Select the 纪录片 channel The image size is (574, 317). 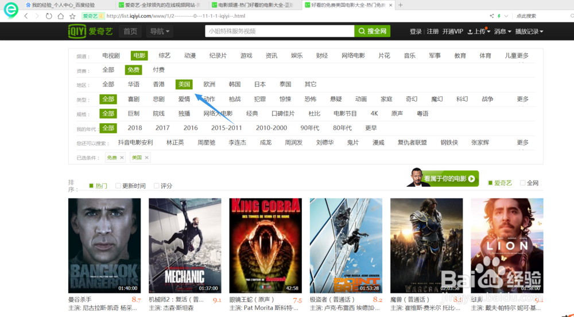pos(218,56)
